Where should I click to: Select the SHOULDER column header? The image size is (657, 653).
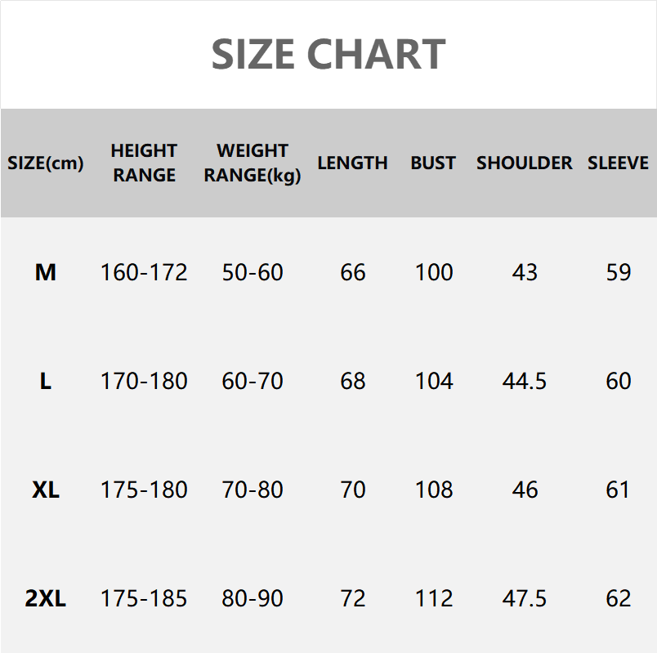click(x=525, y=163)
